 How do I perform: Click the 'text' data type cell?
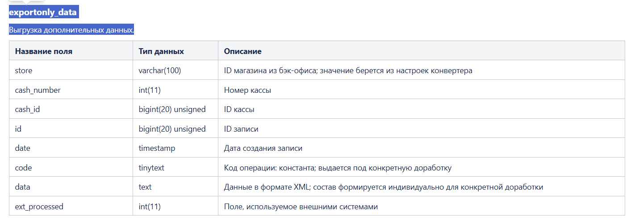click(145, 187)
